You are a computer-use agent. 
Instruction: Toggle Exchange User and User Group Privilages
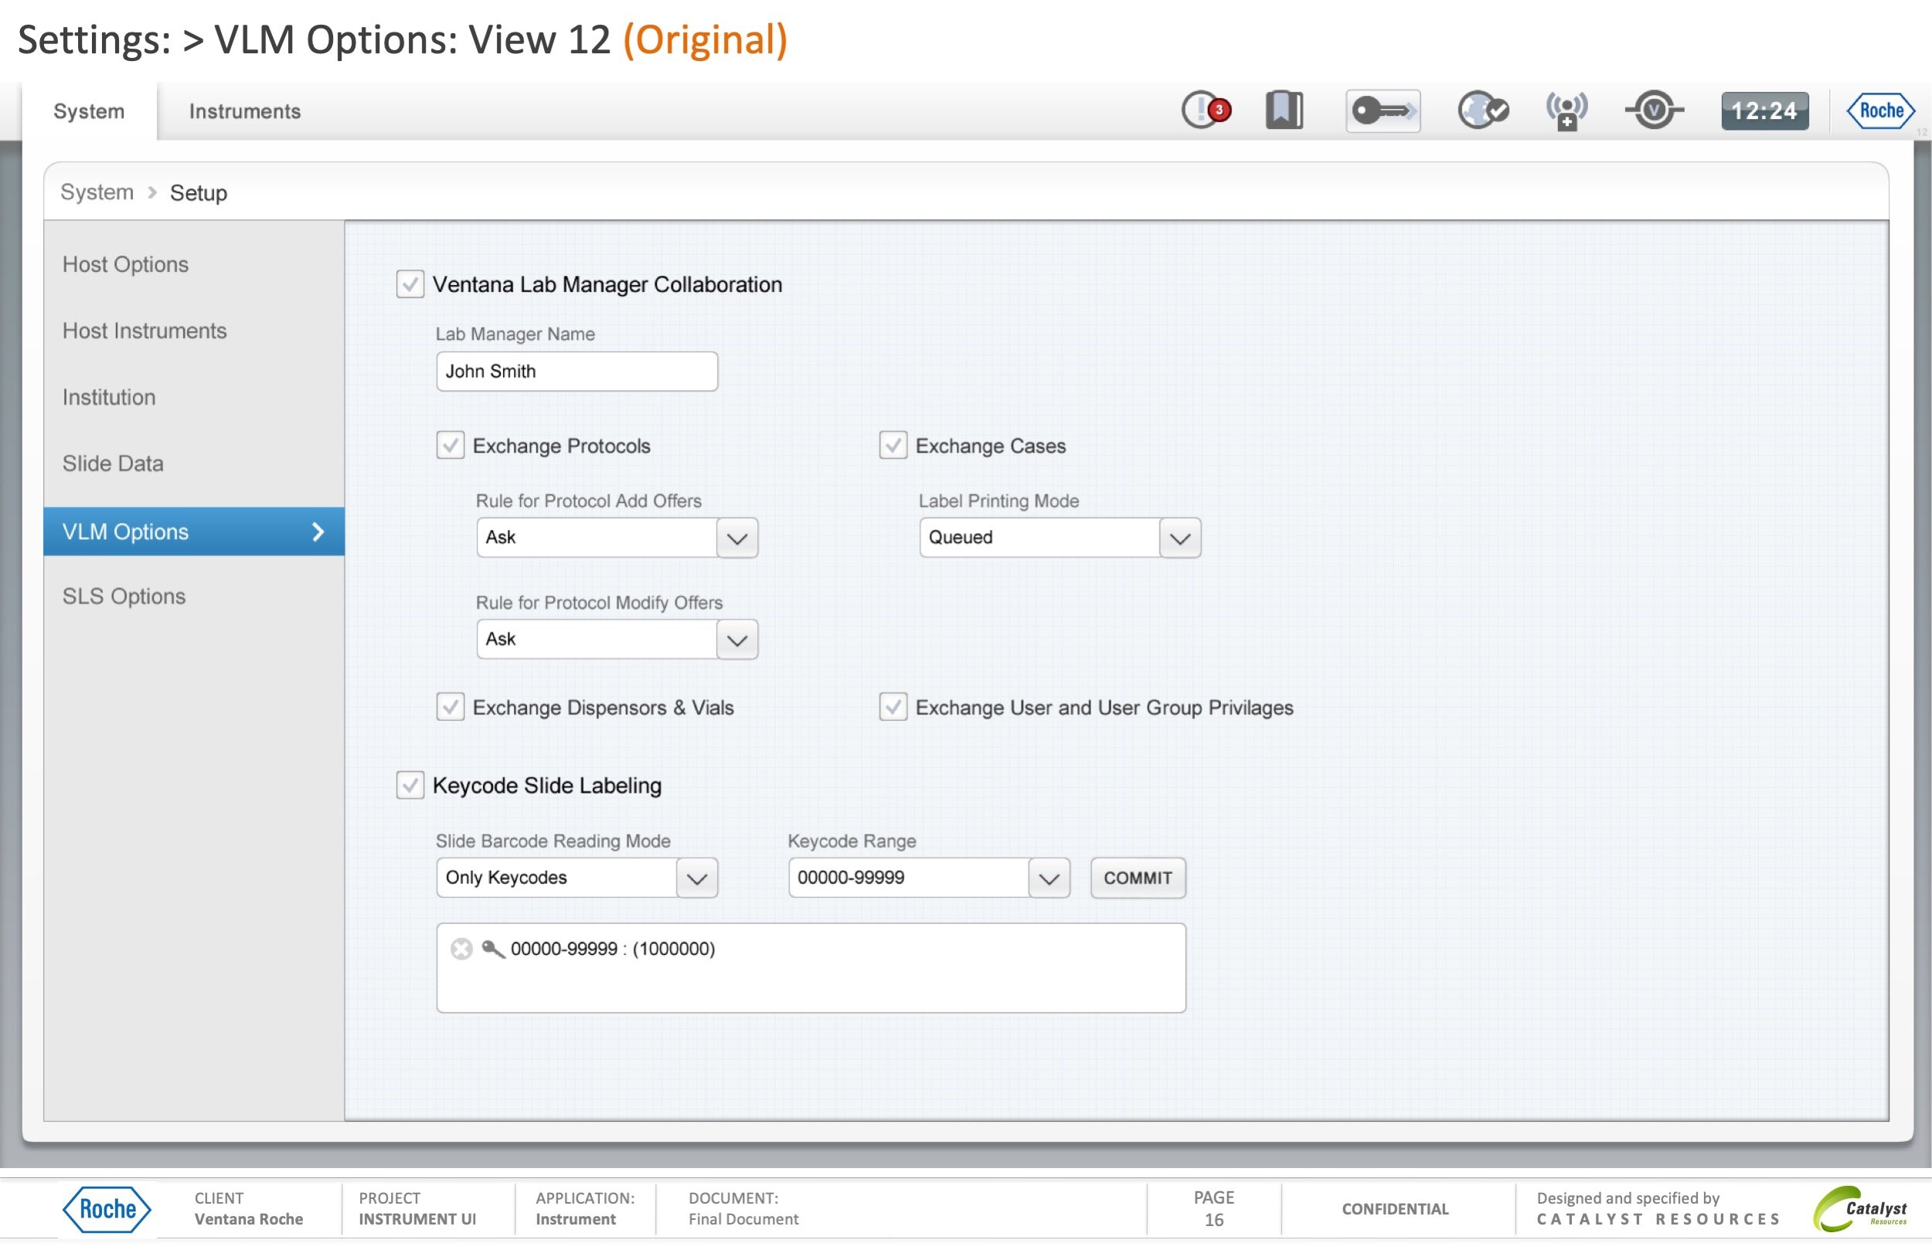893,707
